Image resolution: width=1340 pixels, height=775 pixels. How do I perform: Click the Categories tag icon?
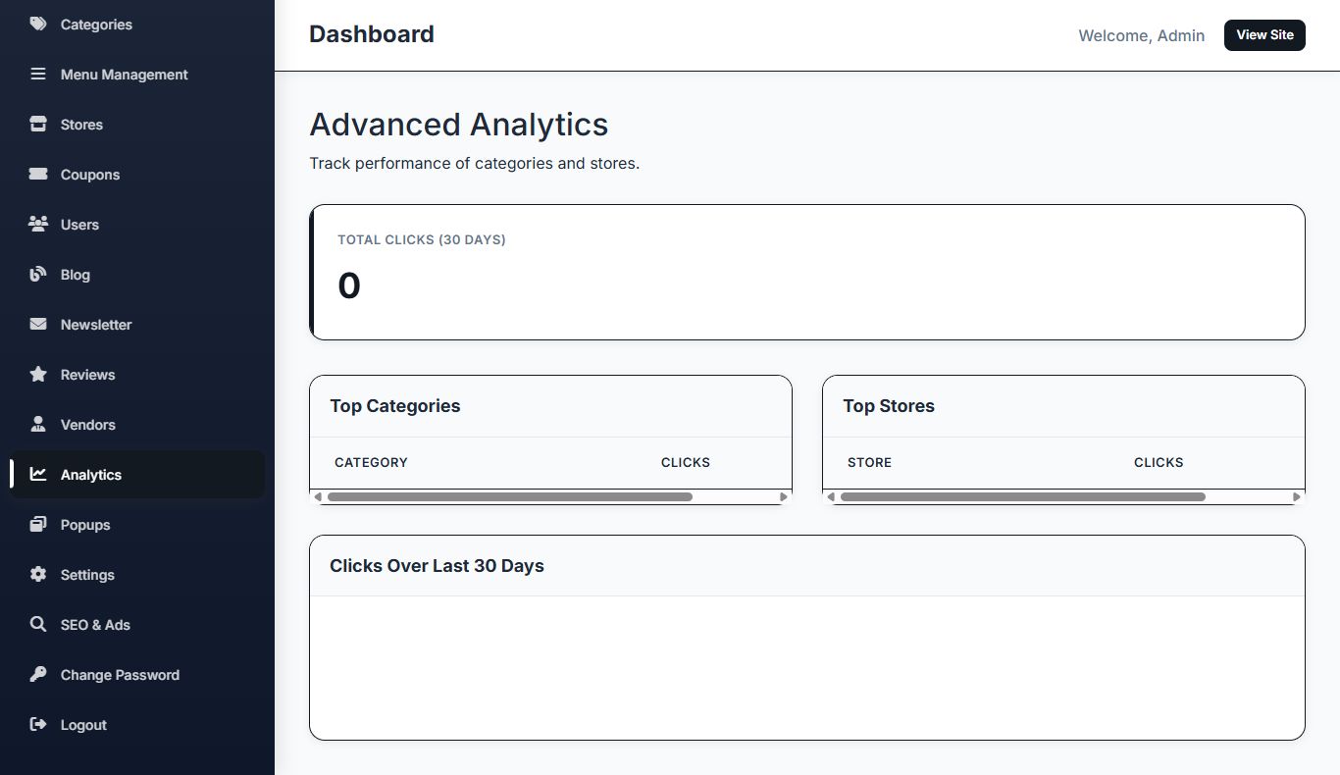[x=38, y=25]
